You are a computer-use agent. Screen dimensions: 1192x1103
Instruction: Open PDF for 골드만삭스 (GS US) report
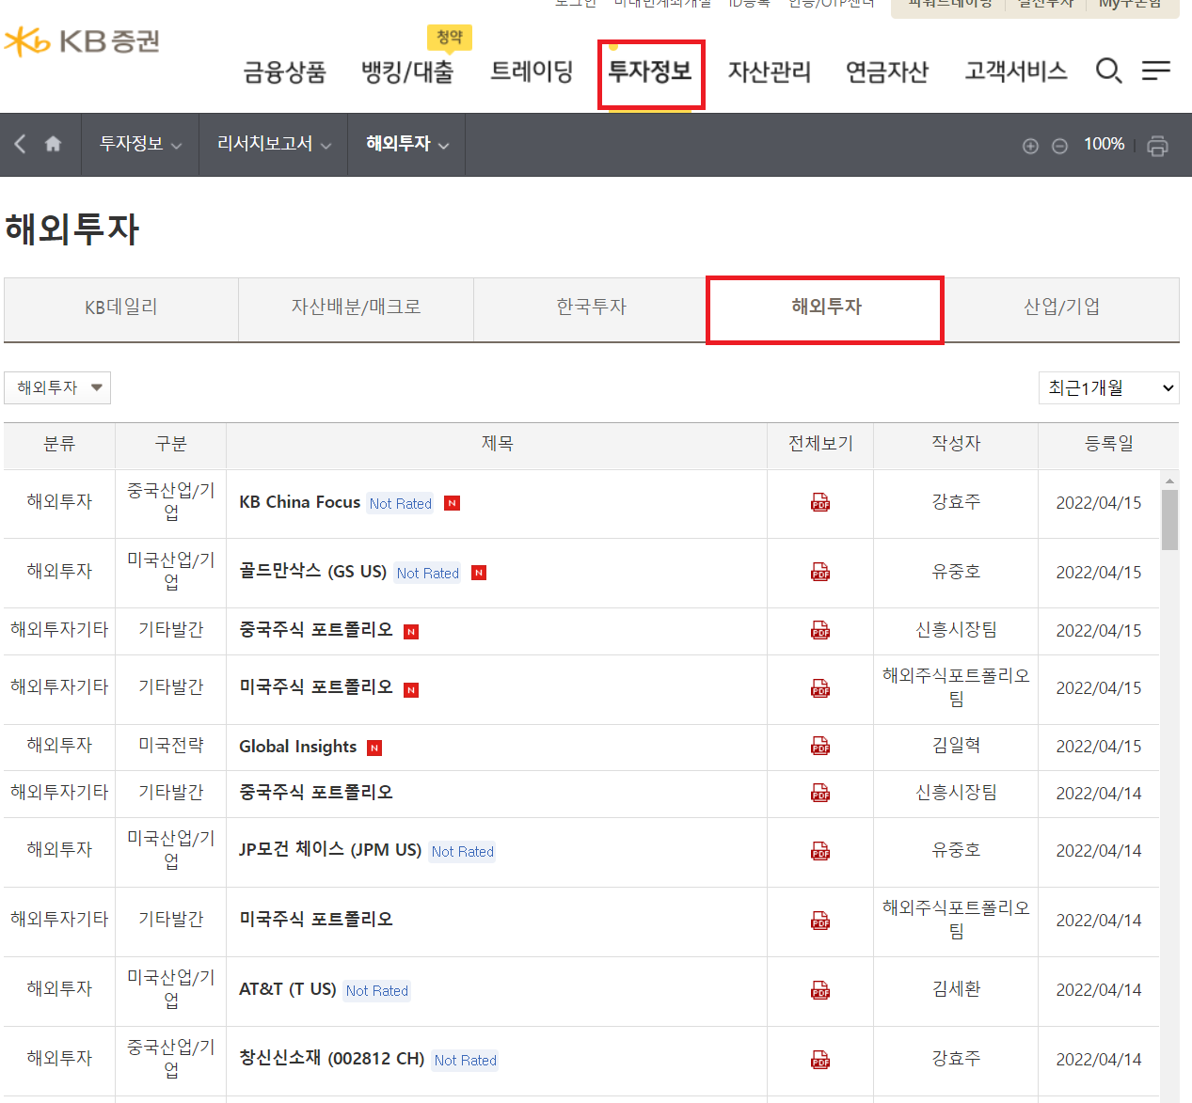click(x=820, y=573)
